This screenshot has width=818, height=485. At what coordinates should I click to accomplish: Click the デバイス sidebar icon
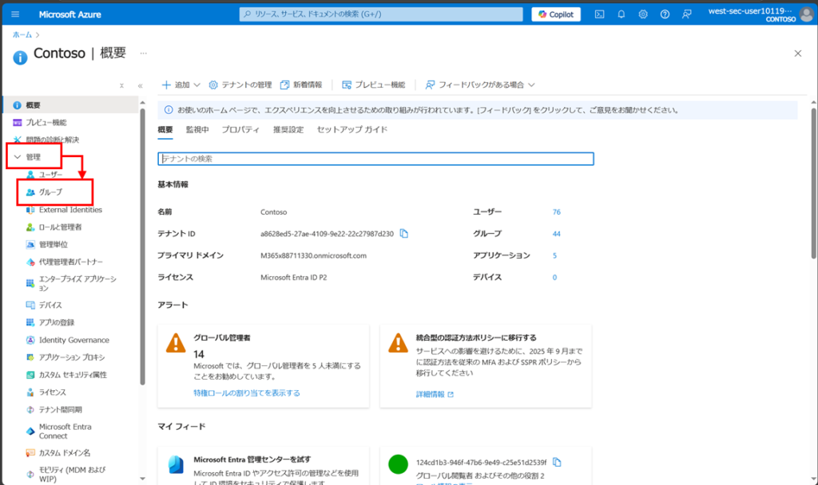[30, 305]
